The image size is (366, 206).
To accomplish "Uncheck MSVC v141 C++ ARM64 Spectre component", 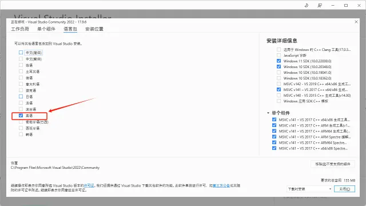I will coord(274,142).
